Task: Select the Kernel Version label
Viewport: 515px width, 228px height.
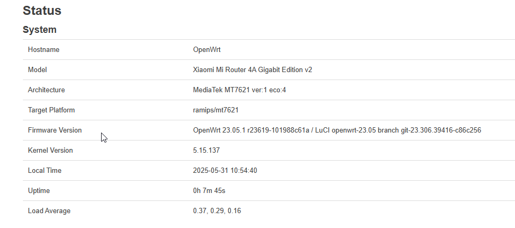Action: click(x=50, y=151)
